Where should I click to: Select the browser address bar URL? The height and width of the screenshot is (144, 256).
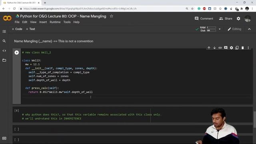80,9
